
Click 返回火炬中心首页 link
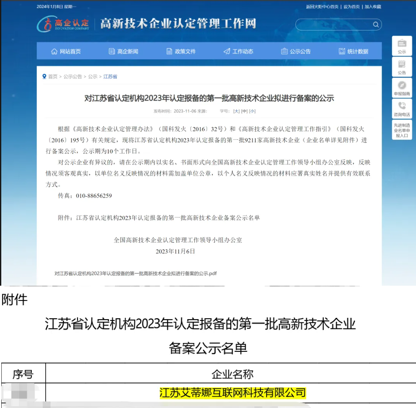point(322,7)
